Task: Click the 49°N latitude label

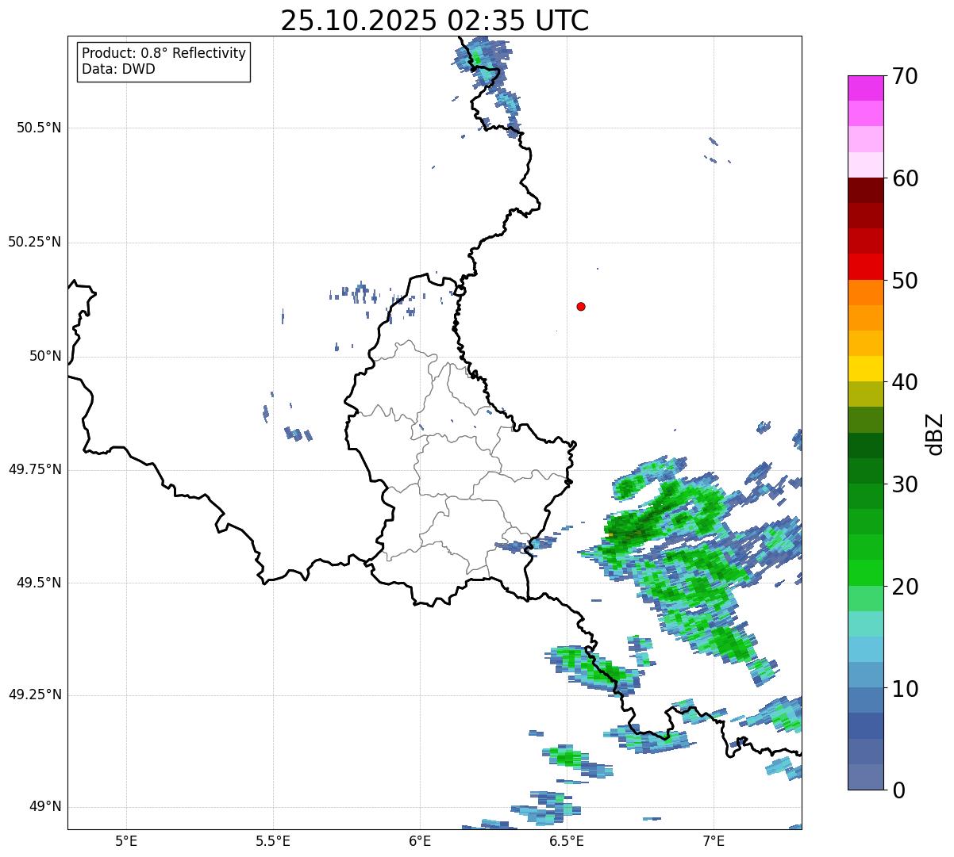Action: [45, 807]
